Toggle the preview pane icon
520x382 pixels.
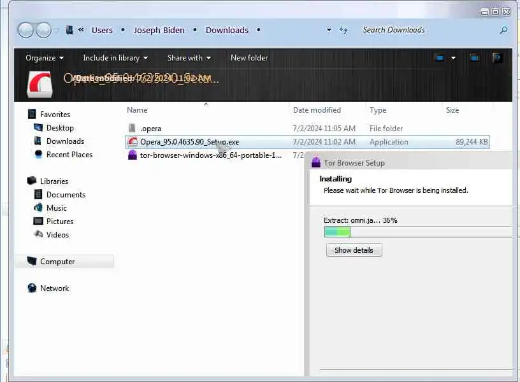click(x=474, y=59)
